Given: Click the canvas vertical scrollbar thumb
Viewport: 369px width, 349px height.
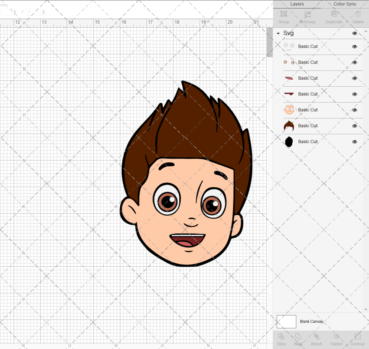Looking at the screenshot, I should [269, 42].
